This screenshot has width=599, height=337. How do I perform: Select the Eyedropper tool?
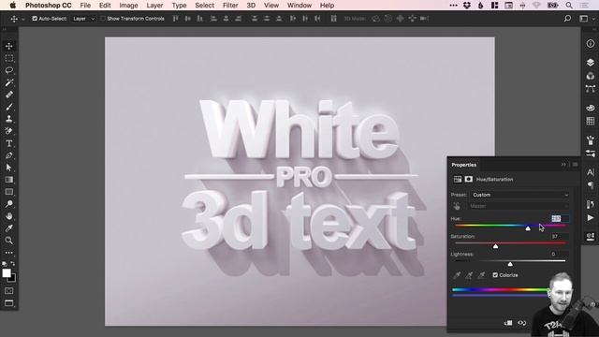[x=8, y=228]
